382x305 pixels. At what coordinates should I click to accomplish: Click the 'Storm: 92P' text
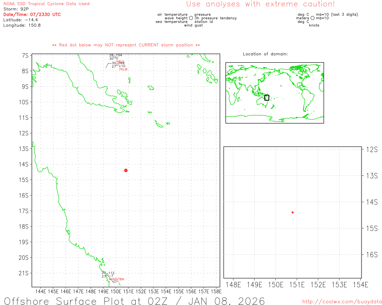[x=16, y=9]
